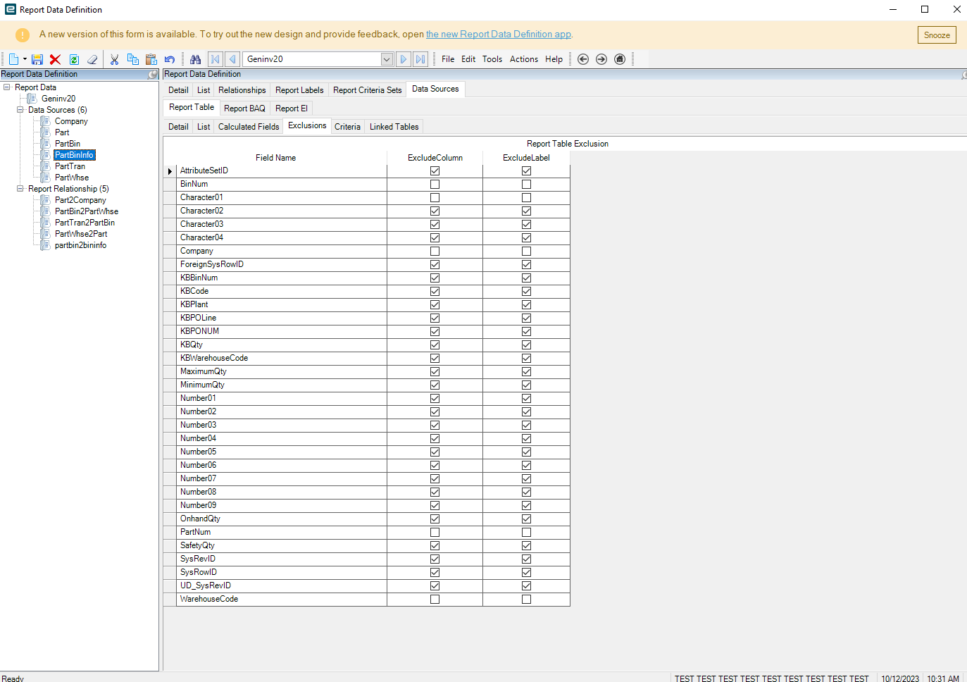967x682 pixels.
Task: Click the Undo arrow icon
Action: pos(170,60)
